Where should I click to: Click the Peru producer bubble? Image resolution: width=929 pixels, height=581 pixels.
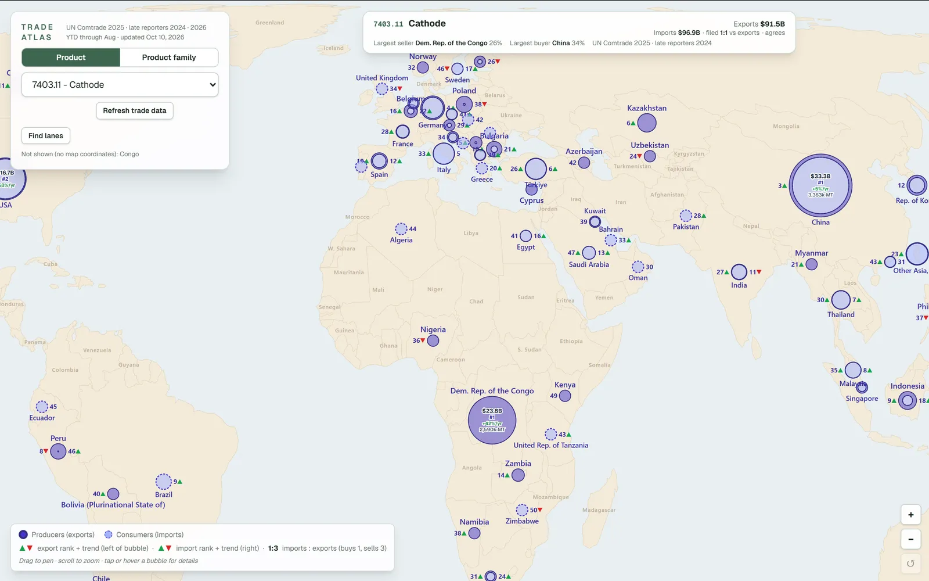coord(58,451)
